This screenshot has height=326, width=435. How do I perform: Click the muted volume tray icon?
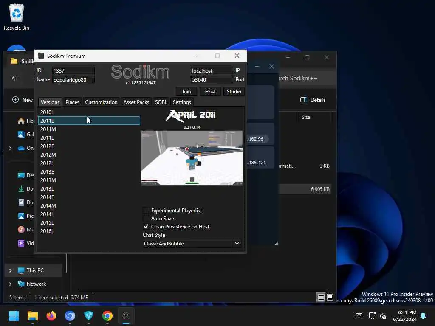coord(383,316)
